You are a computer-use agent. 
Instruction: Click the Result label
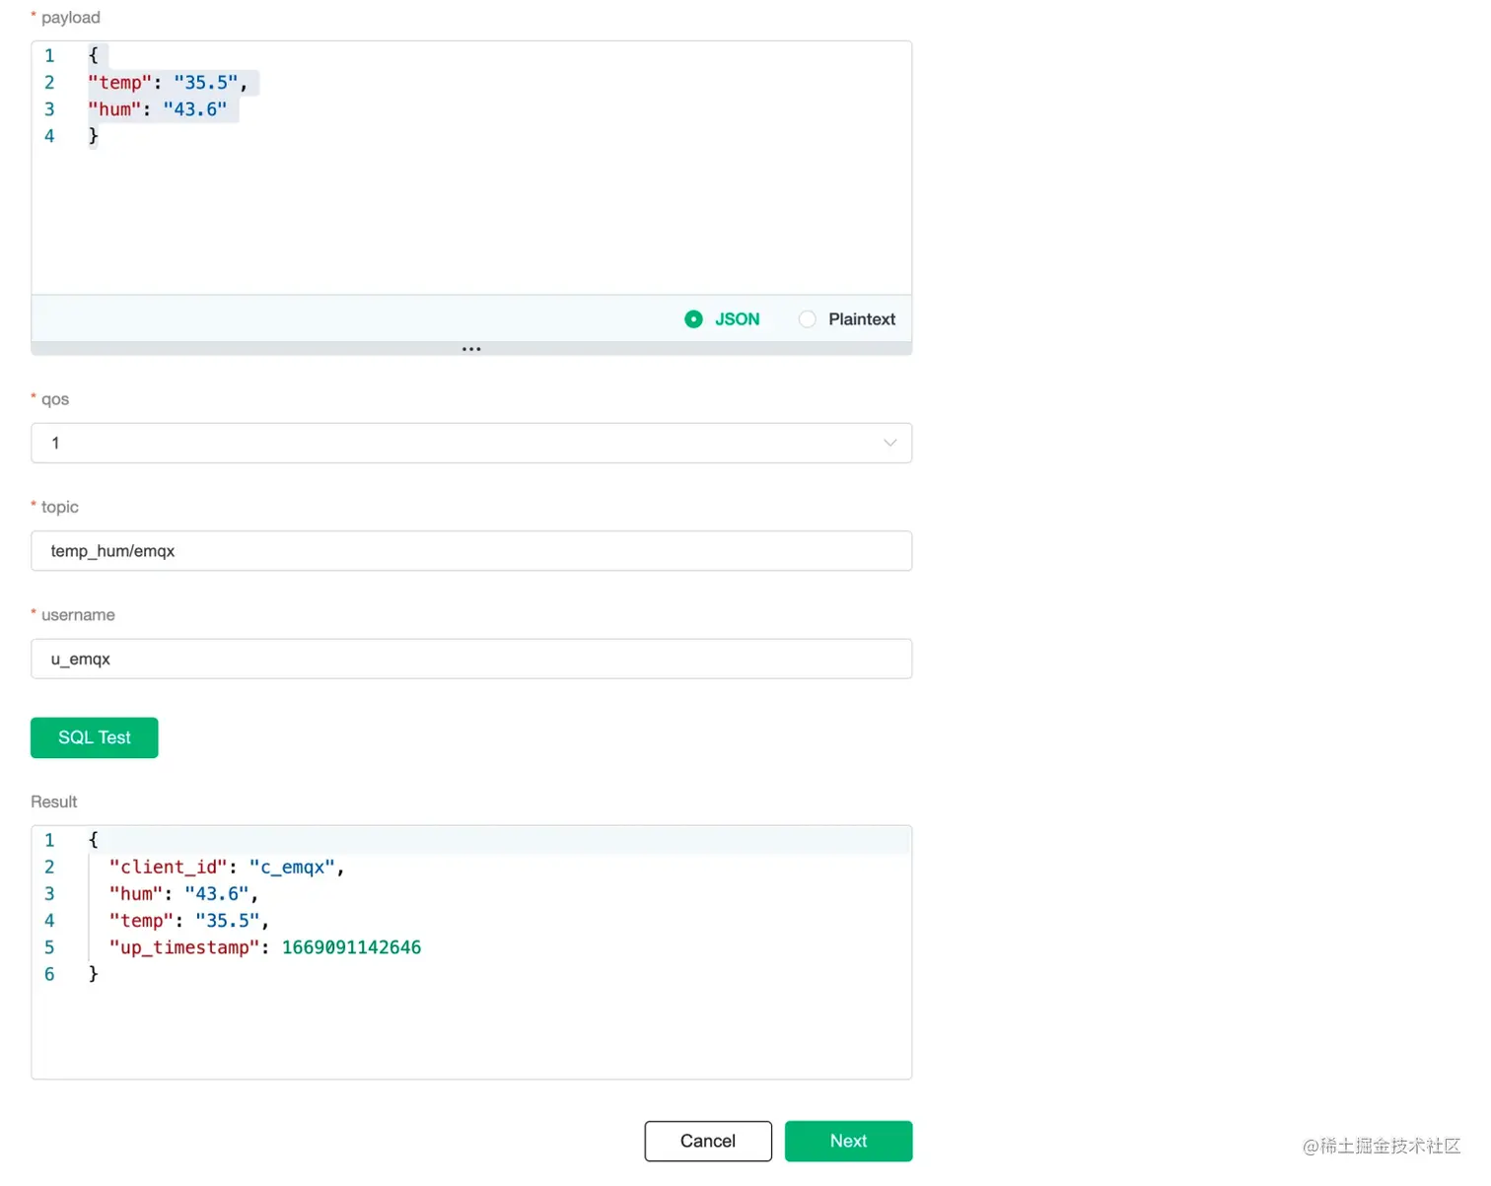tap(53, 802)
